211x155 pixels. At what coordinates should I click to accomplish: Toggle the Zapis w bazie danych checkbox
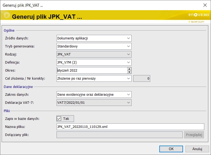tap(59, 119)
